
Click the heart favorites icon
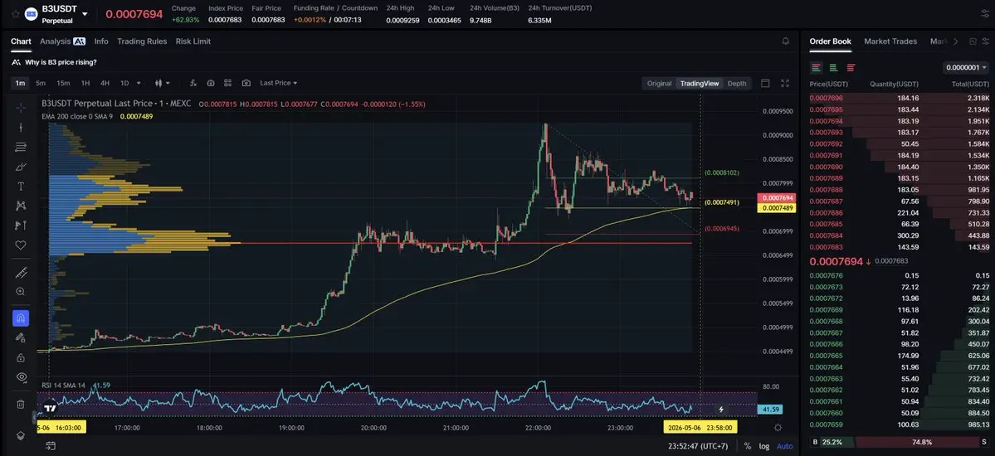(x=21, y=245)
